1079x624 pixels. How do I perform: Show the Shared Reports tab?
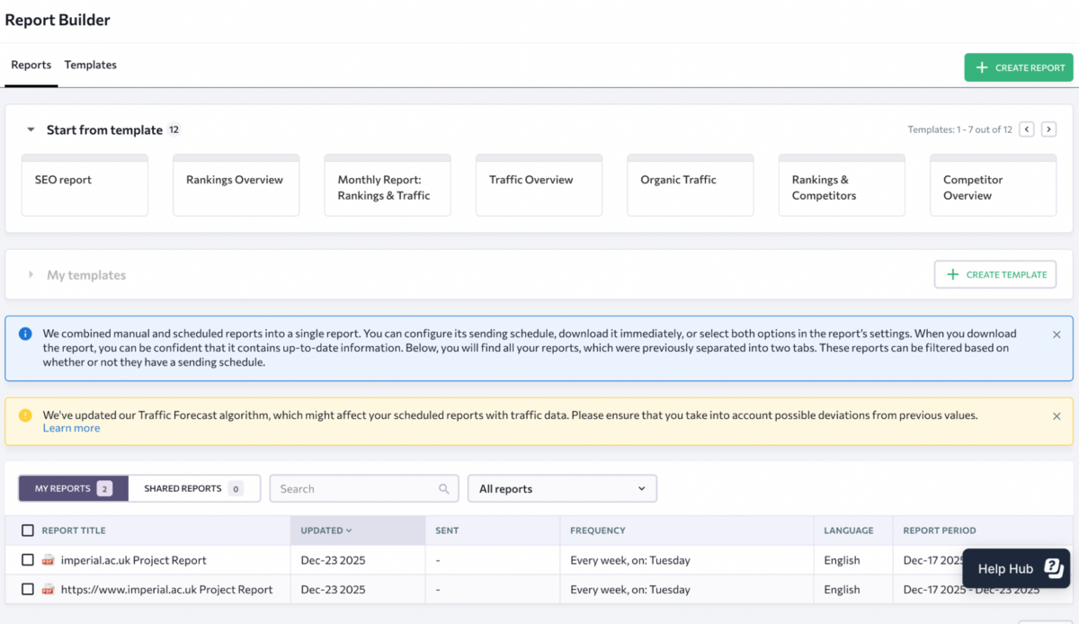194,488
